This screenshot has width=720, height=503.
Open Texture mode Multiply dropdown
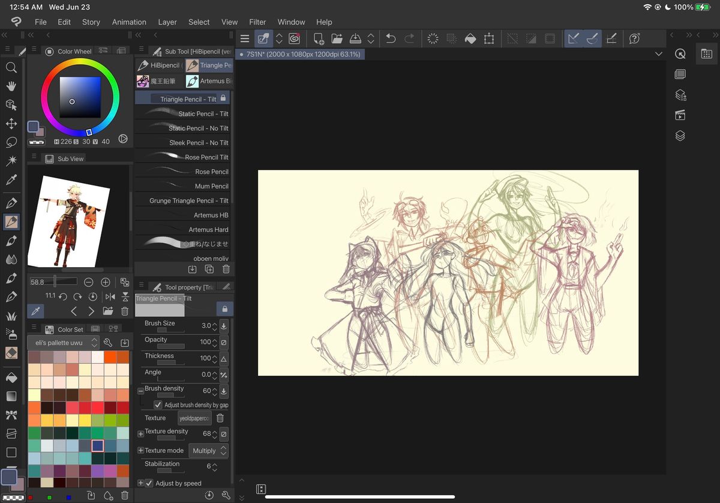[x=208, y=451]
